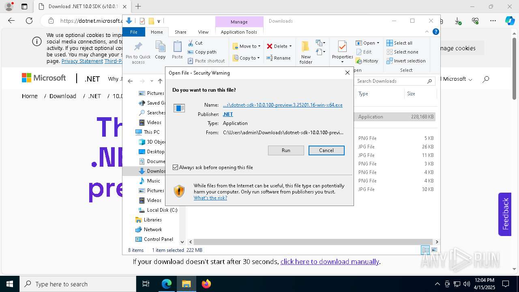519x292 pixels.
Task: Open the Open button dropdown arrow
Action: point(378,43)
